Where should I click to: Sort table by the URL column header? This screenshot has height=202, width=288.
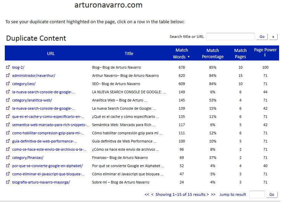[x=51, y=53]
